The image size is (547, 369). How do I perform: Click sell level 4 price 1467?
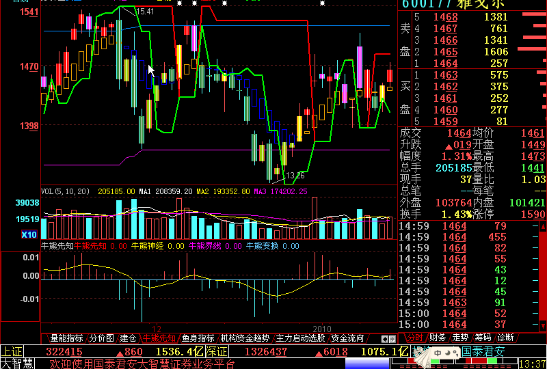pos(445,28)
